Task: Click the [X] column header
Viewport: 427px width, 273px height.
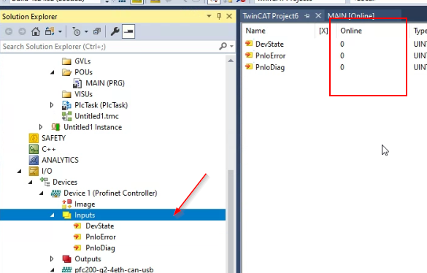Action: (x=323, y=31)
